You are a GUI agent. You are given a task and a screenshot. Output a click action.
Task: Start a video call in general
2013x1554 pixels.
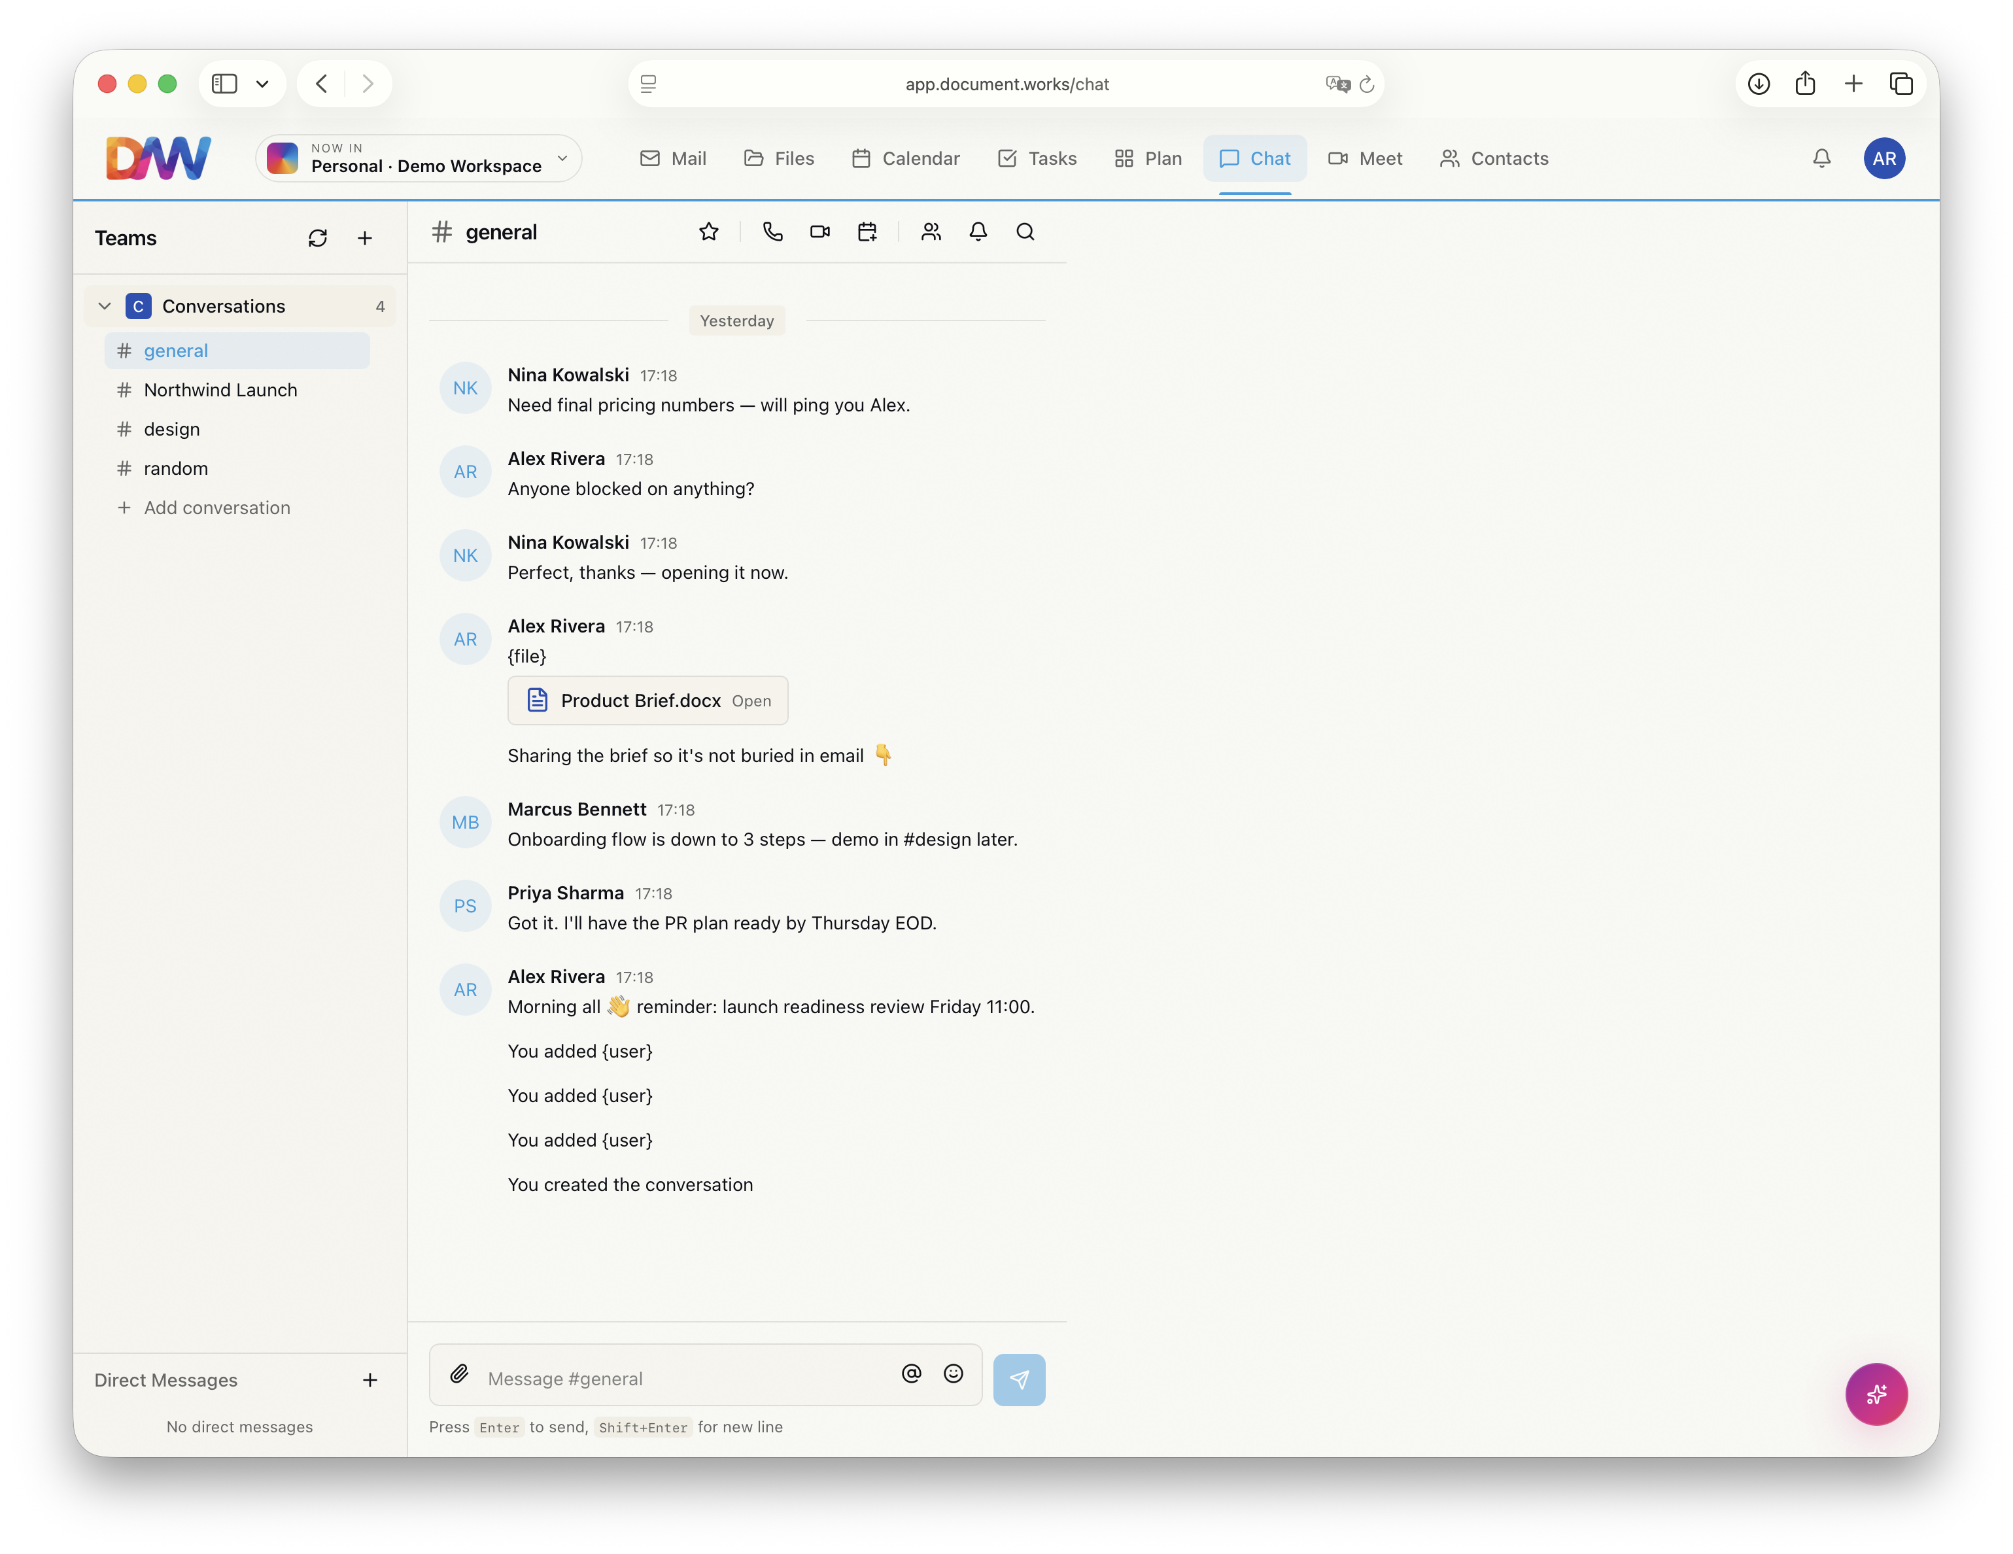819,232
